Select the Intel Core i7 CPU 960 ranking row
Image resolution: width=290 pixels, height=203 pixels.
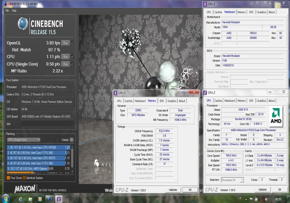pyautogui.click(x=39, y=164)
